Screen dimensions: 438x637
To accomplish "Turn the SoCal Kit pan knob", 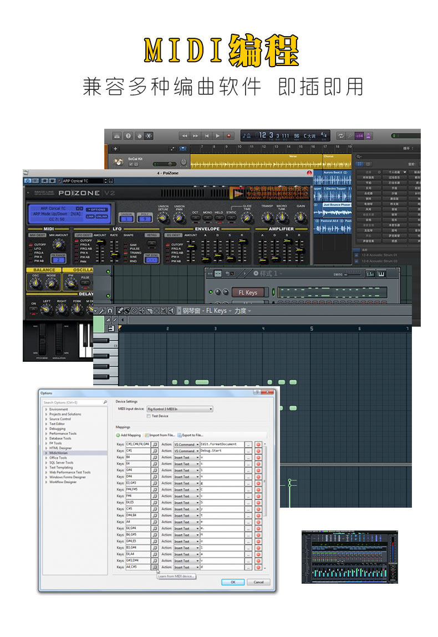I will (x=184, y=163).
